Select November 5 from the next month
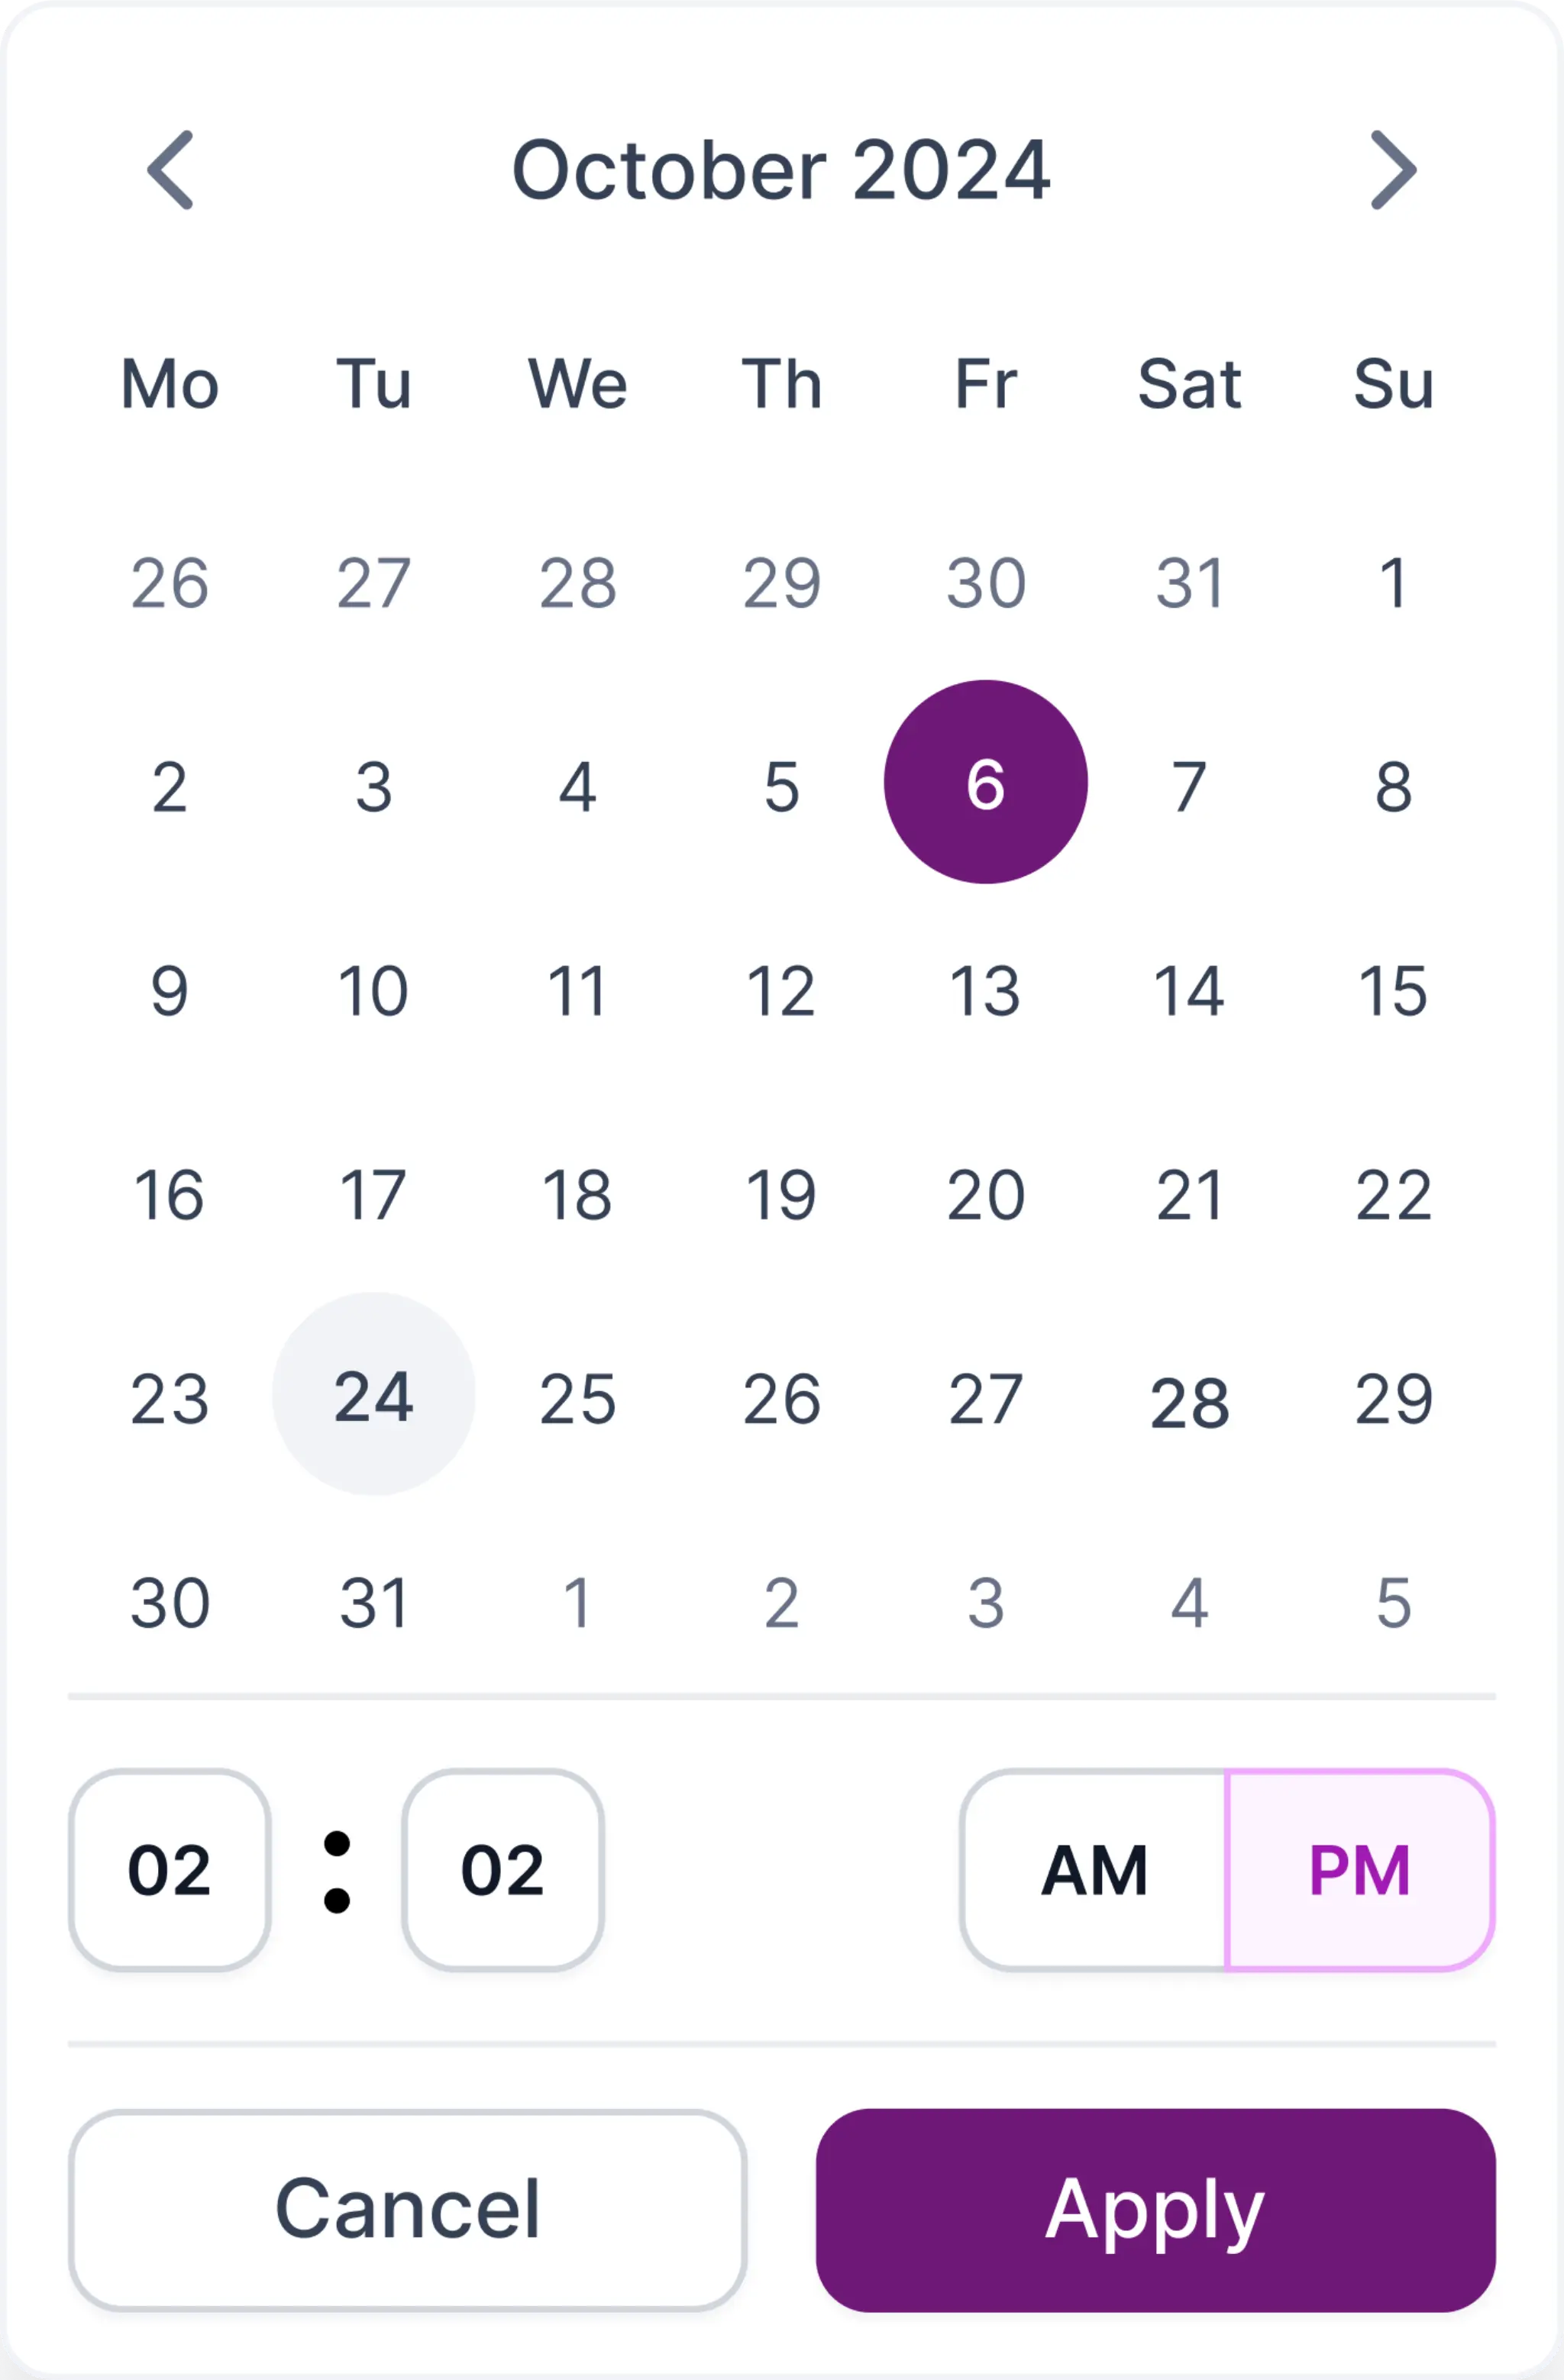1564x2380 pixels. (x=1393, y=1603)
